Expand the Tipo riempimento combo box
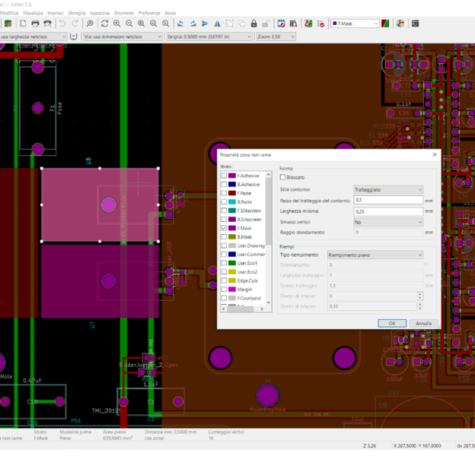Viewport: 475px width, 456px height. pos(375,255)
